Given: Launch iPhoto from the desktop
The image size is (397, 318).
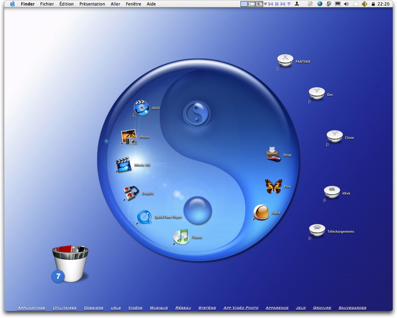Looking at the screenshot, I should (x=129, y=137).
